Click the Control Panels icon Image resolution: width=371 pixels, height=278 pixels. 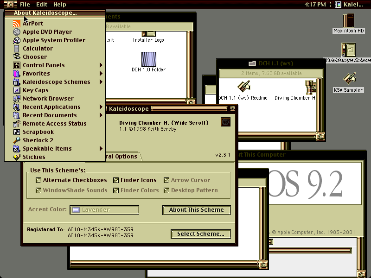pyautogui.click(x=17, y=65)
